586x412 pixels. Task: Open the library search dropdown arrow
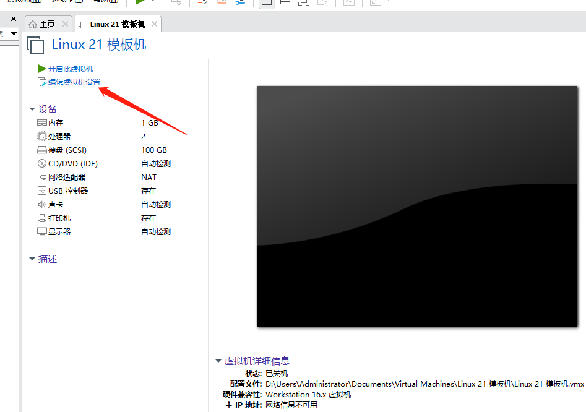click(x=14, y=33)
